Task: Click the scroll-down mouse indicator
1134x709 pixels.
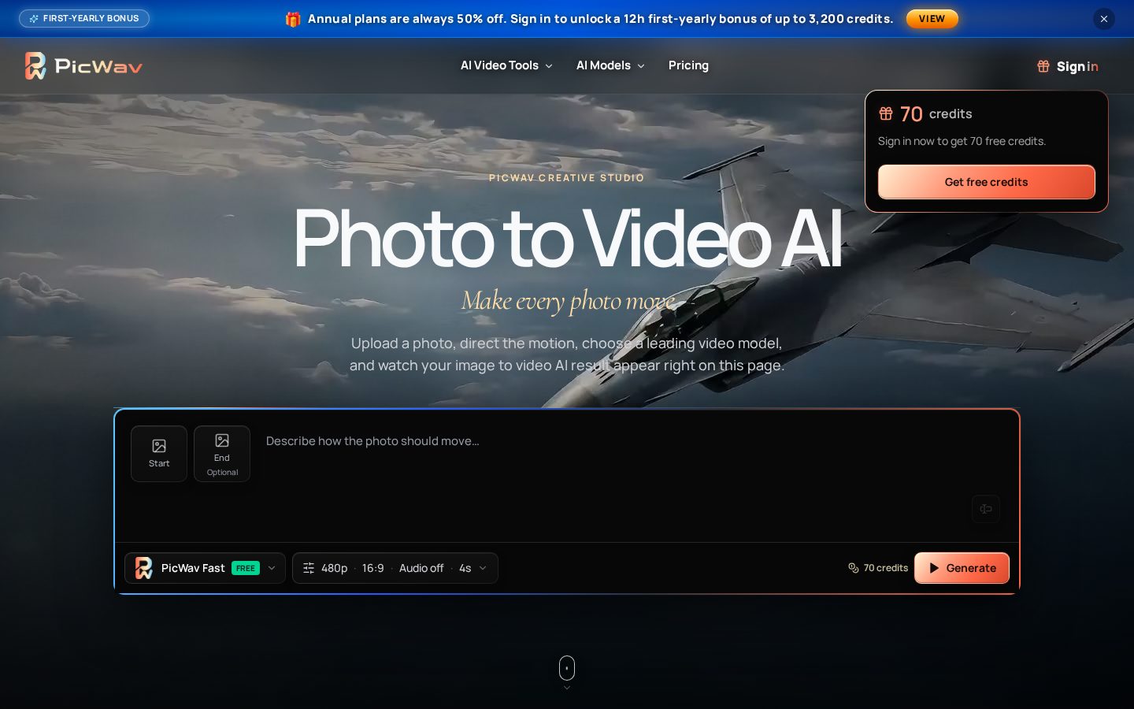Action: 567,668
